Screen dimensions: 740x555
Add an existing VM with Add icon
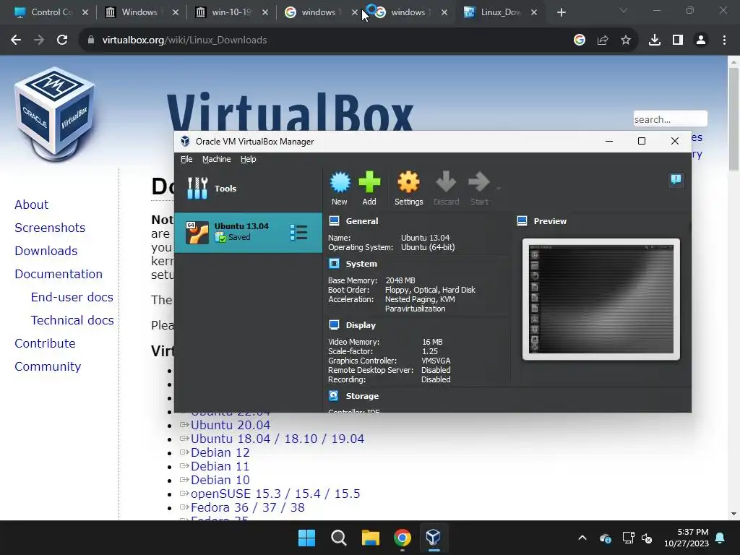click(x=369, y=189)
